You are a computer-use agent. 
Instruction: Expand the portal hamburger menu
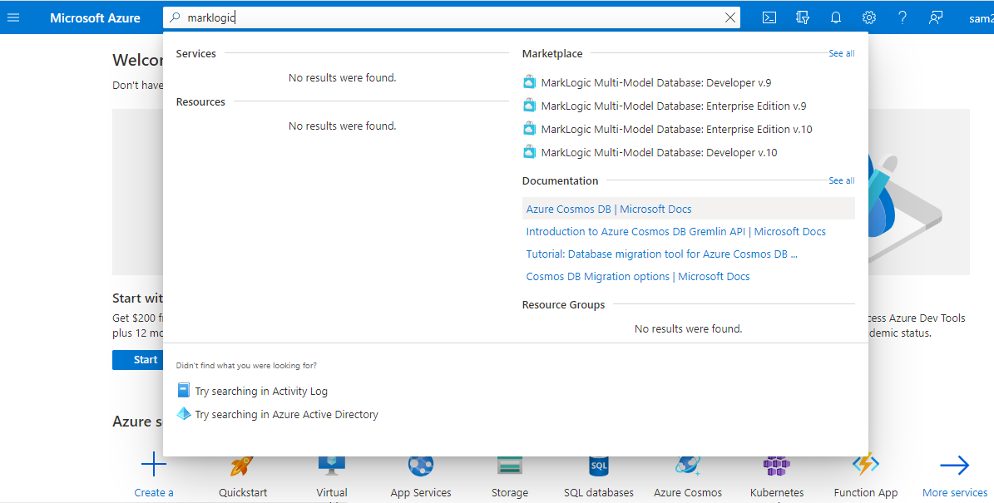pos(13,17)
